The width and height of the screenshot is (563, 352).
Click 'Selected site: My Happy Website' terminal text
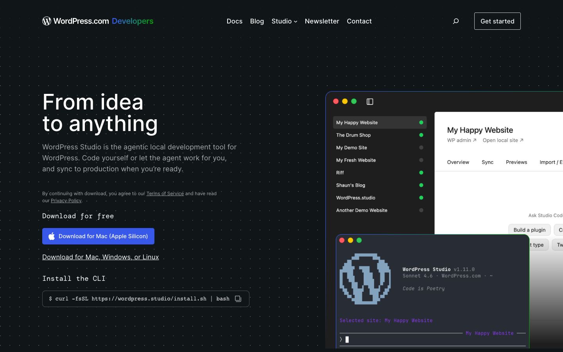(x=386, y=321)
